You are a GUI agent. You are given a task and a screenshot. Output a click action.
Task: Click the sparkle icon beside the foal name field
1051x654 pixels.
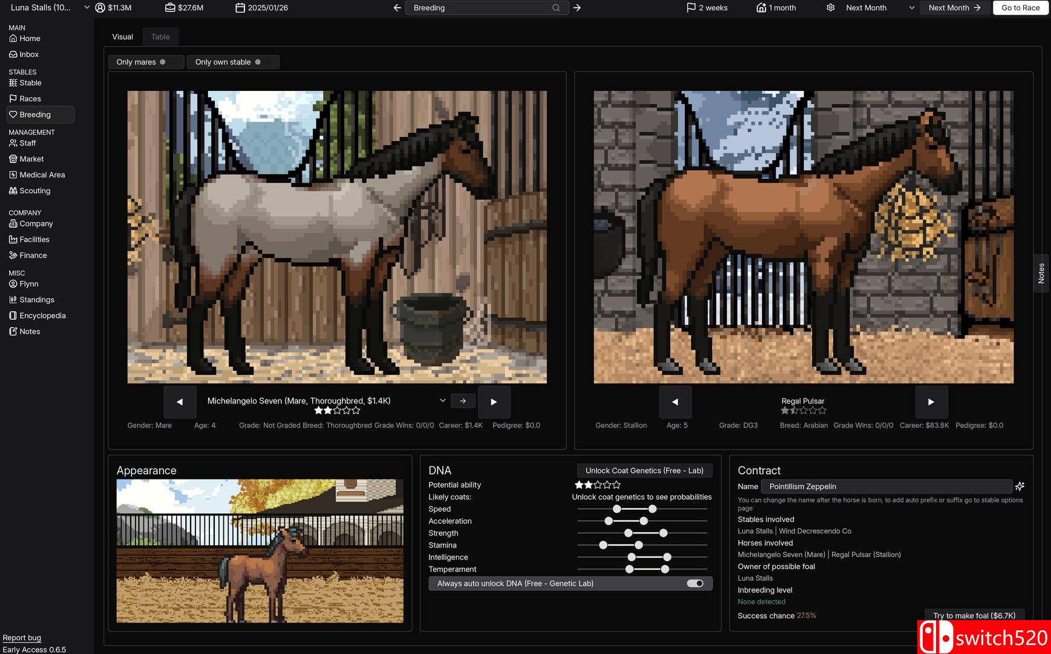pos(1020,486)
